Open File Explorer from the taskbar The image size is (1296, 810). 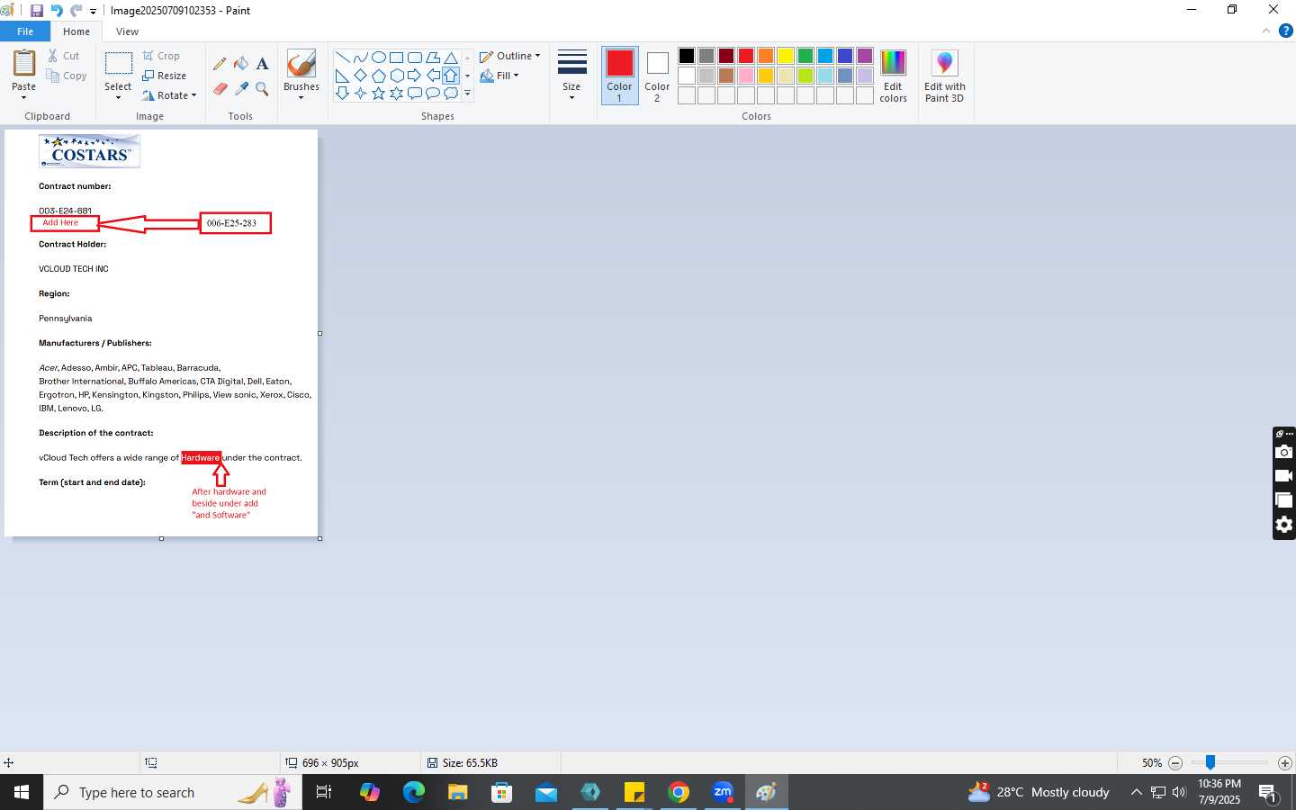tap(458, 792)
